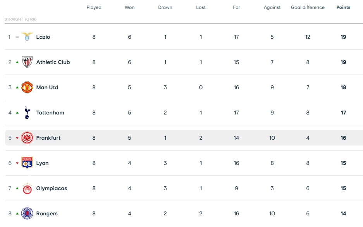Click the Frankfurt eagle crest
The height and width of the screenshot is (227, 363).
27,138
